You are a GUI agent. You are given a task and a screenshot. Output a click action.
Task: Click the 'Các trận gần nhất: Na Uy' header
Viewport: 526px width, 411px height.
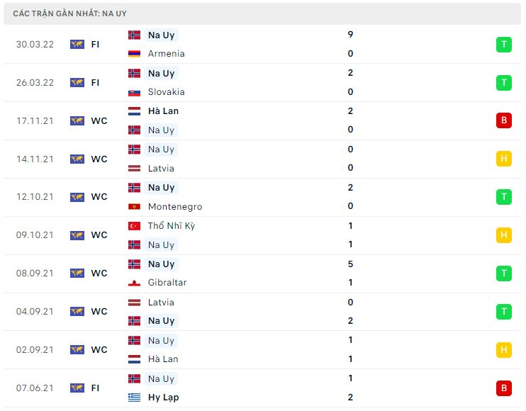[69, 13]
